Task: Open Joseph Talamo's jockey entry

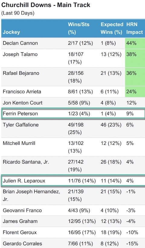Action: click(20, 54)
